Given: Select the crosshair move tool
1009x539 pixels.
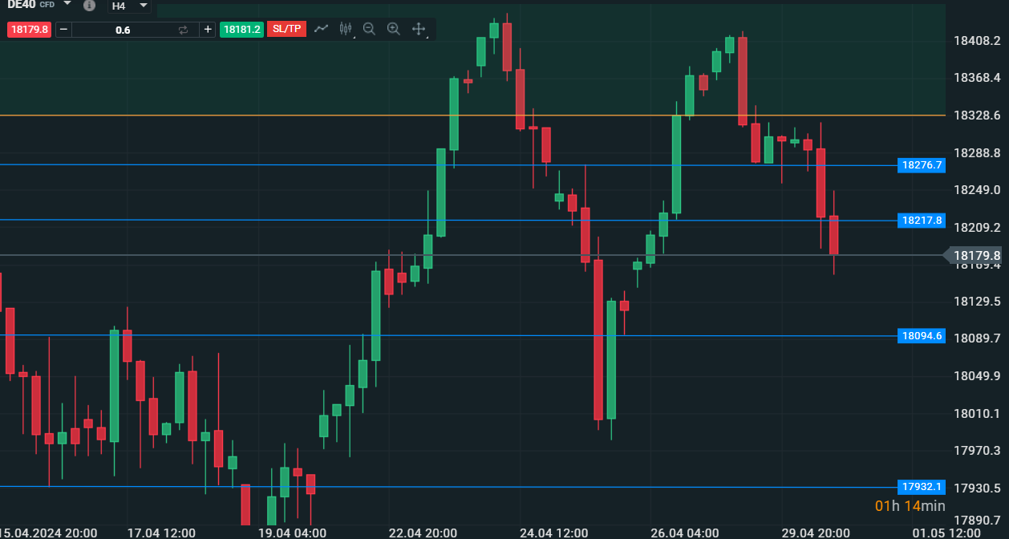Looking at the screenshot, I should (418, 29).
